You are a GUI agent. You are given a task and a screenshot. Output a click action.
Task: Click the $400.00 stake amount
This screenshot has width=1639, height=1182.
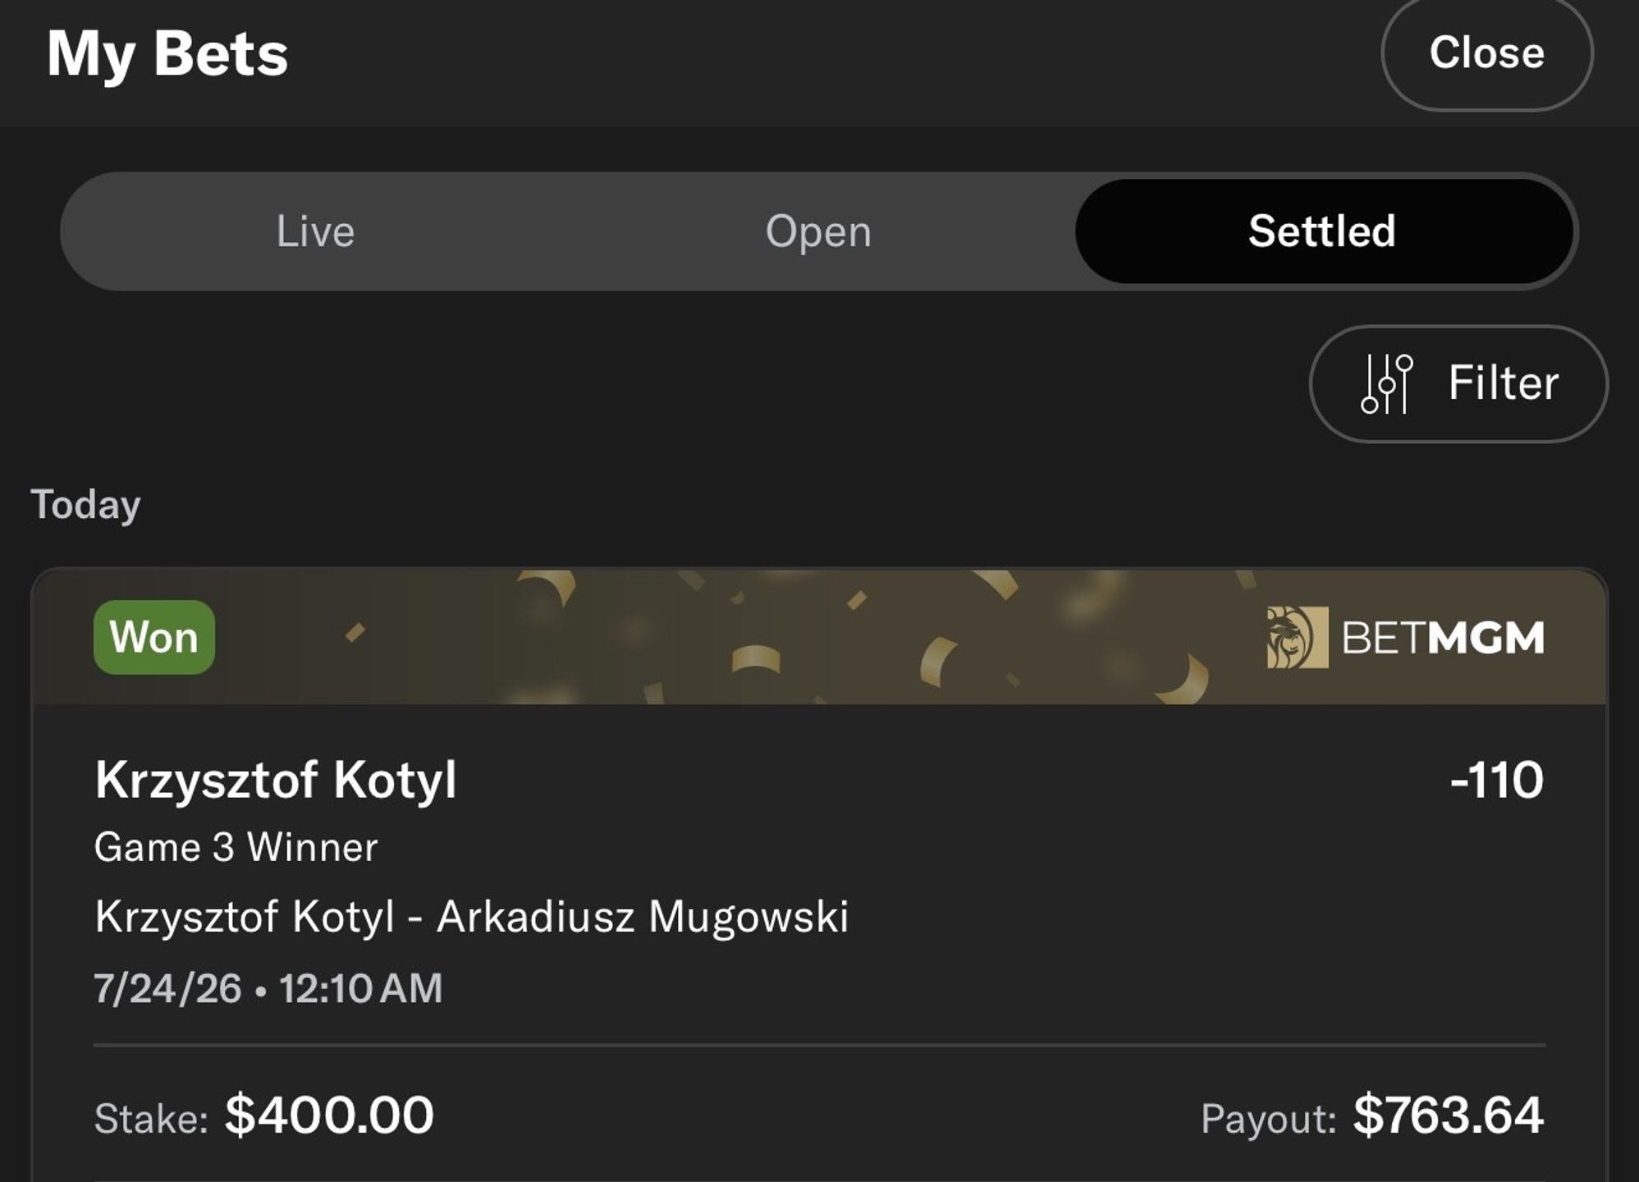[329, 1115]
